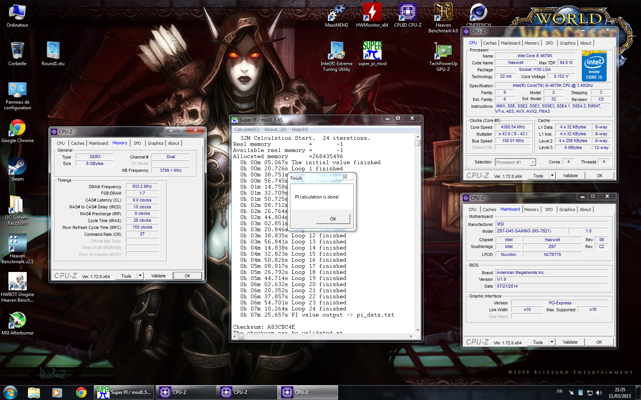Open Panneau de configuration icon

point(18,96)
